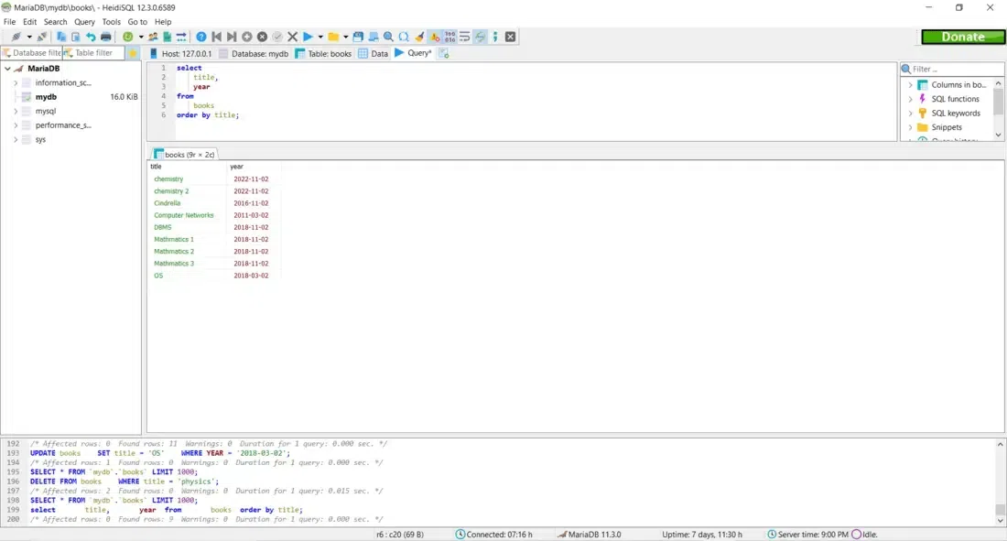The image size is (1007, 541).
Task: Click the Undo arrow icon in toolbar
Action: [91, 37]
